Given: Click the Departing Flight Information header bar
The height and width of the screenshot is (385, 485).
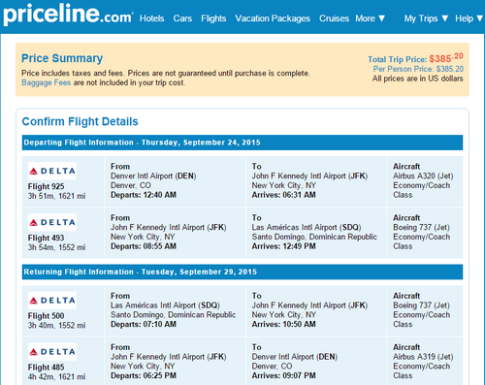Looking at the screenshot, I should pyautogui.click(x=242, y=143).
